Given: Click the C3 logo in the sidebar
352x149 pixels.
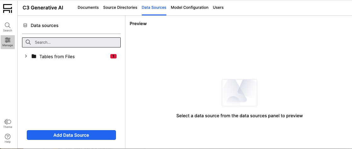Looking at the screenshot, I should [x=8, y=8].
